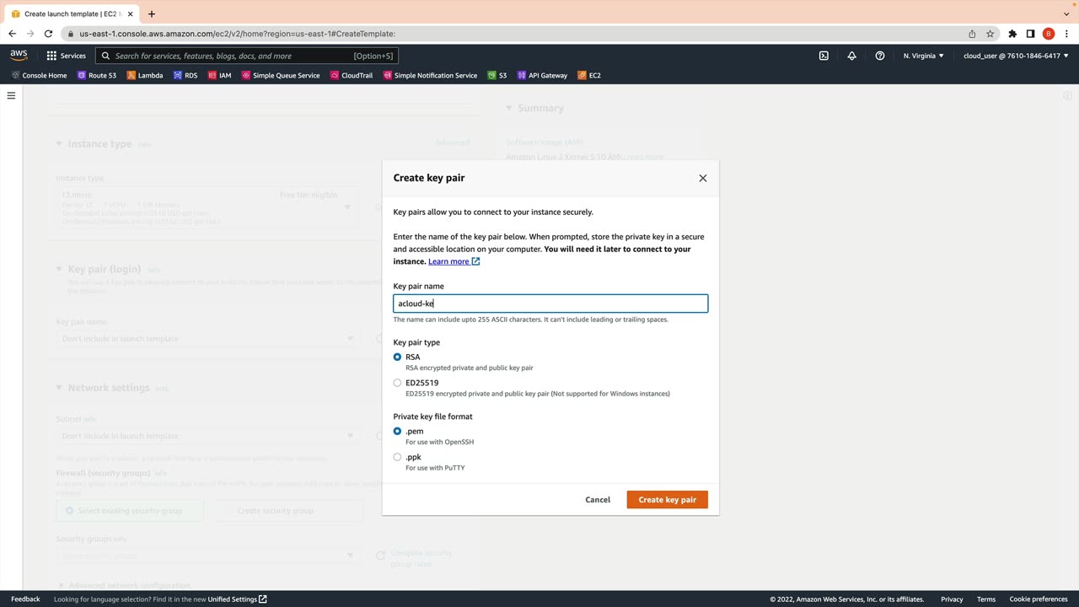This screenshot has height=607, width=1079.
Task: Open a new browser tab
Action: coord(152,13)
